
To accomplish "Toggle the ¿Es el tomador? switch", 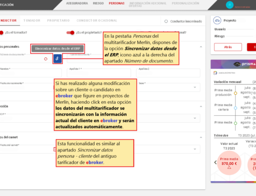I will tap(2, 33).
